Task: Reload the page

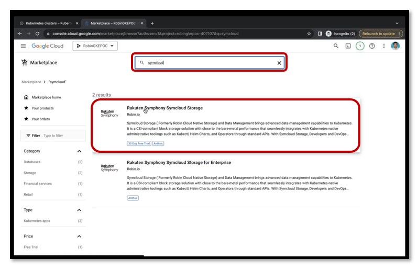Action: [37, 33]
